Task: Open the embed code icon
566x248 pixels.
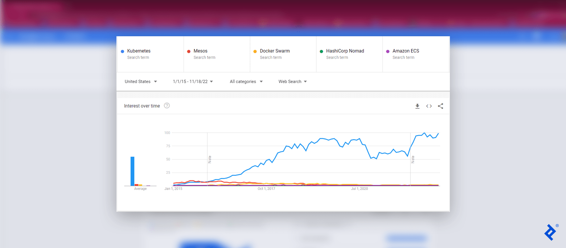Action: 429,106
